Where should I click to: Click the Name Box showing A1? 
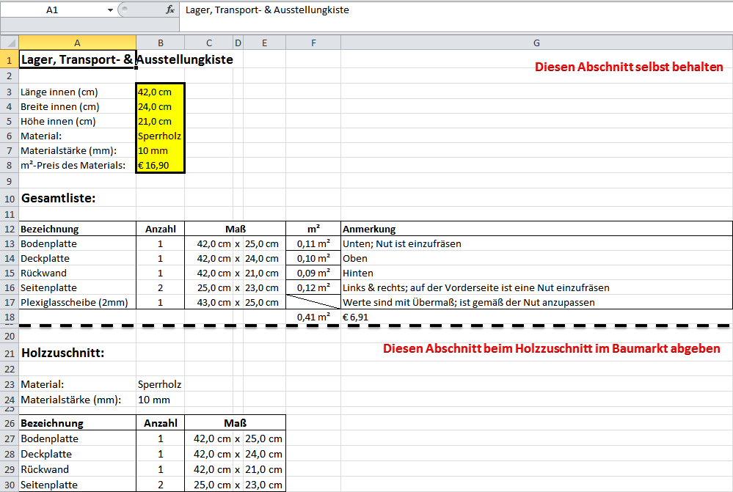pyautogui.click(x=52, y=10)
